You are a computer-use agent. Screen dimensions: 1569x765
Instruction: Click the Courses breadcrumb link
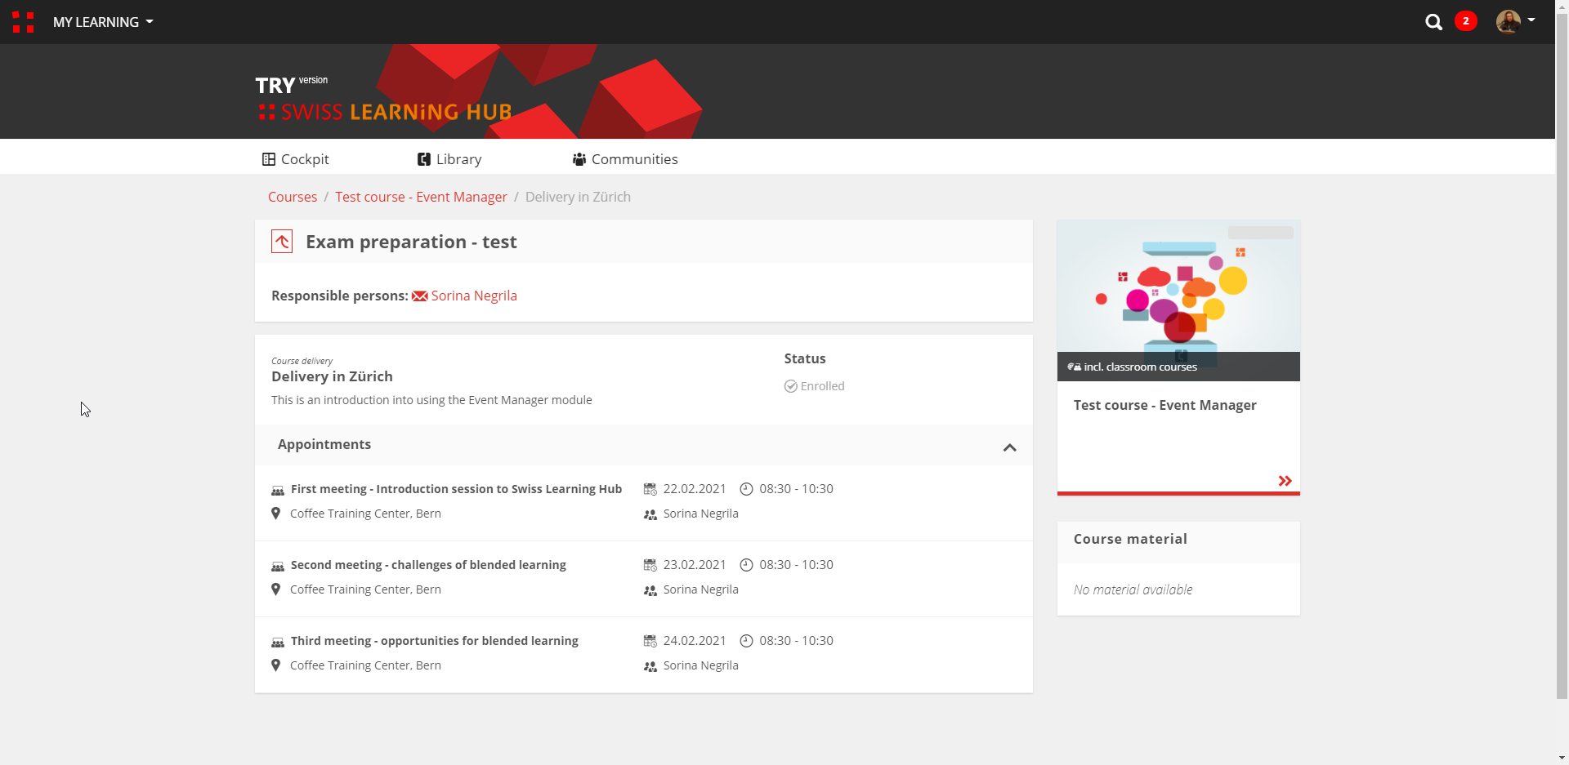pos(293,197)
